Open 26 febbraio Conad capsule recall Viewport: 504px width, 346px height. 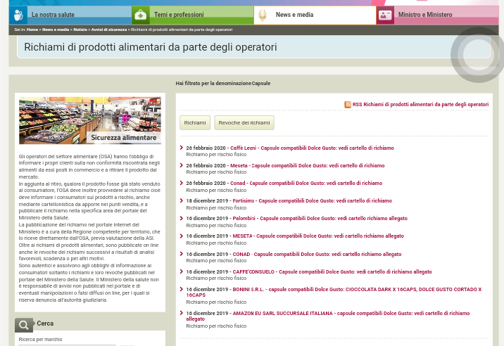[306, 183]
